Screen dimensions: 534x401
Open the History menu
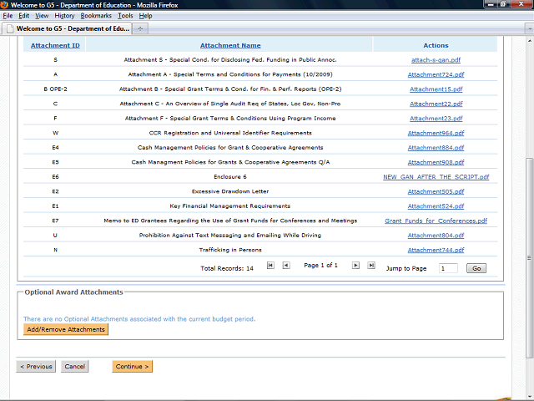pos(64,16)
